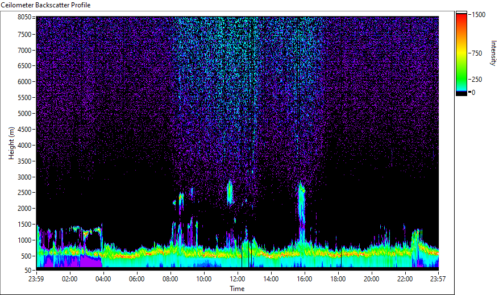Click the 23:57 end time label
The height and width of the screenshot is (295, 499).
tap(438, 279)
